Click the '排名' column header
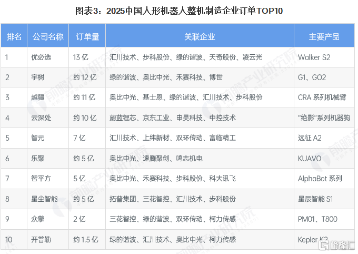The width and height of the screenshot is (358, 254). [14, 36]
